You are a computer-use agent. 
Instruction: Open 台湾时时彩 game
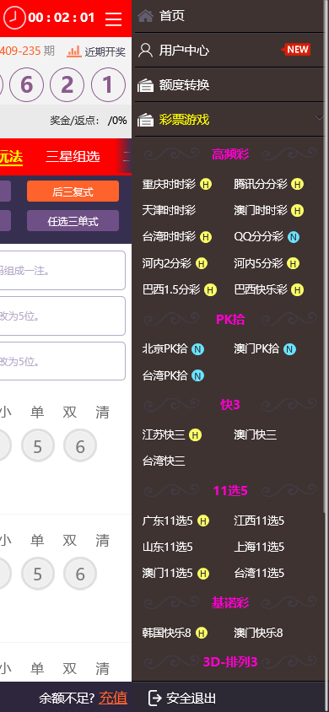169,237
